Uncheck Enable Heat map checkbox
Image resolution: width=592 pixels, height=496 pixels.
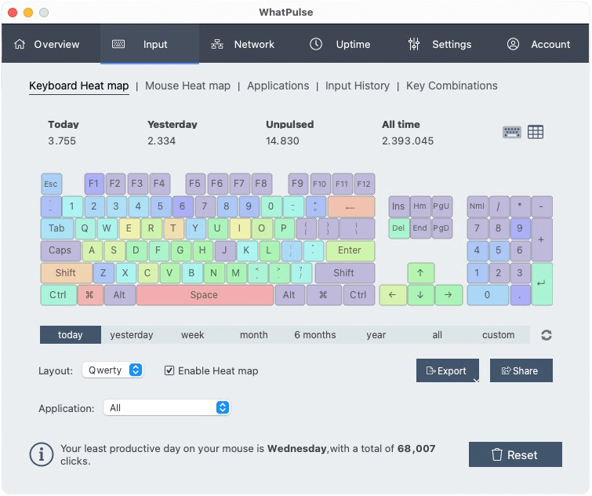click(169, 370)
